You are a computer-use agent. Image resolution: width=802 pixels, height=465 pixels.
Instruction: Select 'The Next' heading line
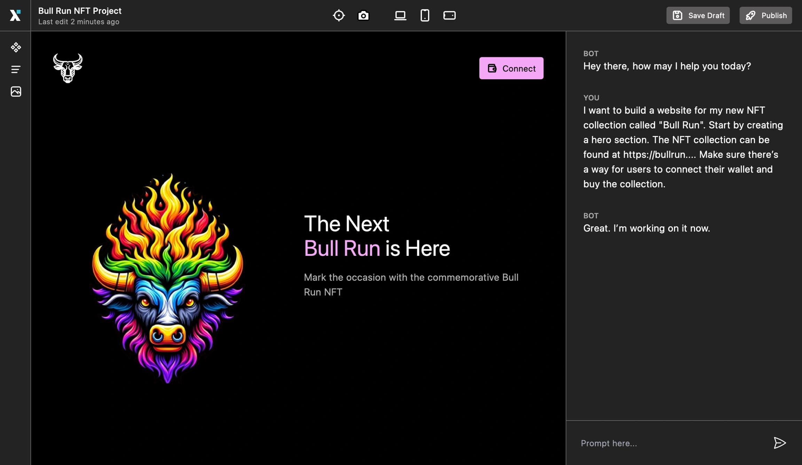click(346, 223)
